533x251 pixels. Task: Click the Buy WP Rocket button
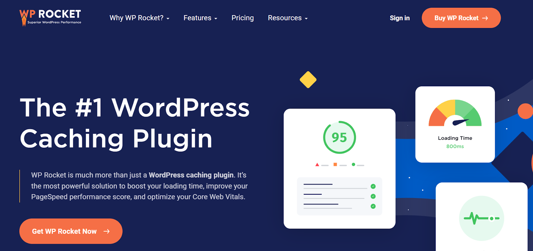(461, 18)
